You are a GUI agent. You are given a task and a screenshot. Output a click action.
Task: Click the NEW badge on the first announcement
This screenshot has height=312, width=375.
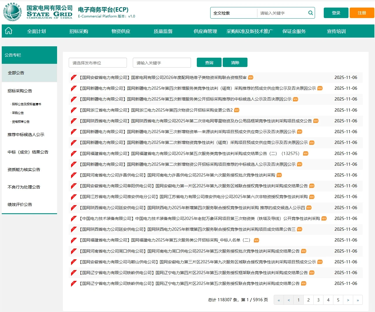click(x=251, y=77)
